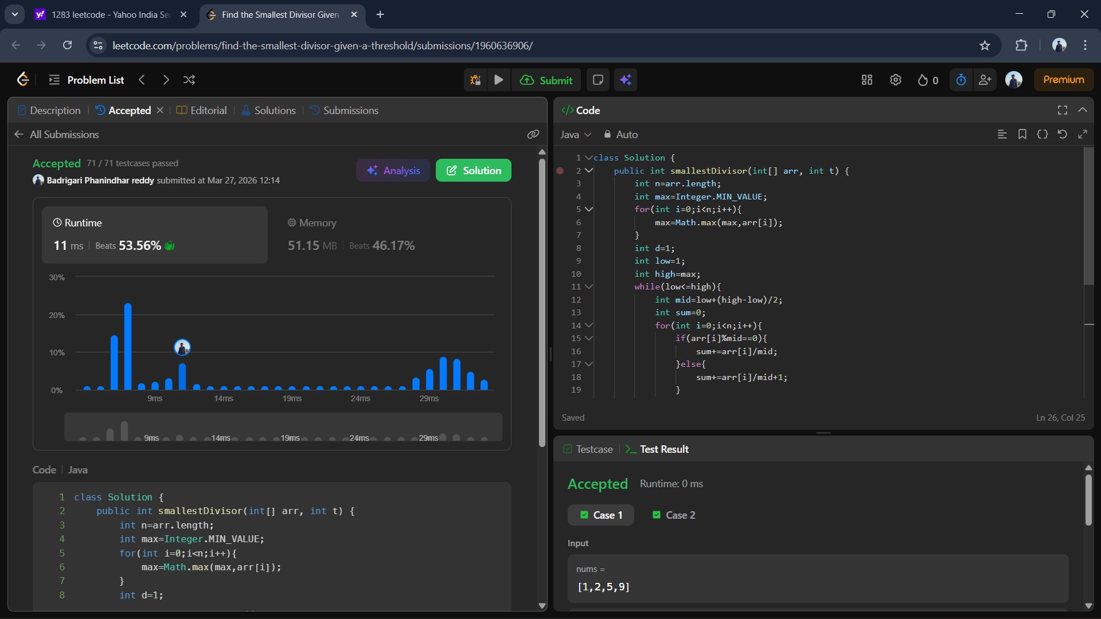The height and width of the screenshot is (619, 1101).
Task: Click the AI sparkle assistant icon
Action: pos(626,80)
